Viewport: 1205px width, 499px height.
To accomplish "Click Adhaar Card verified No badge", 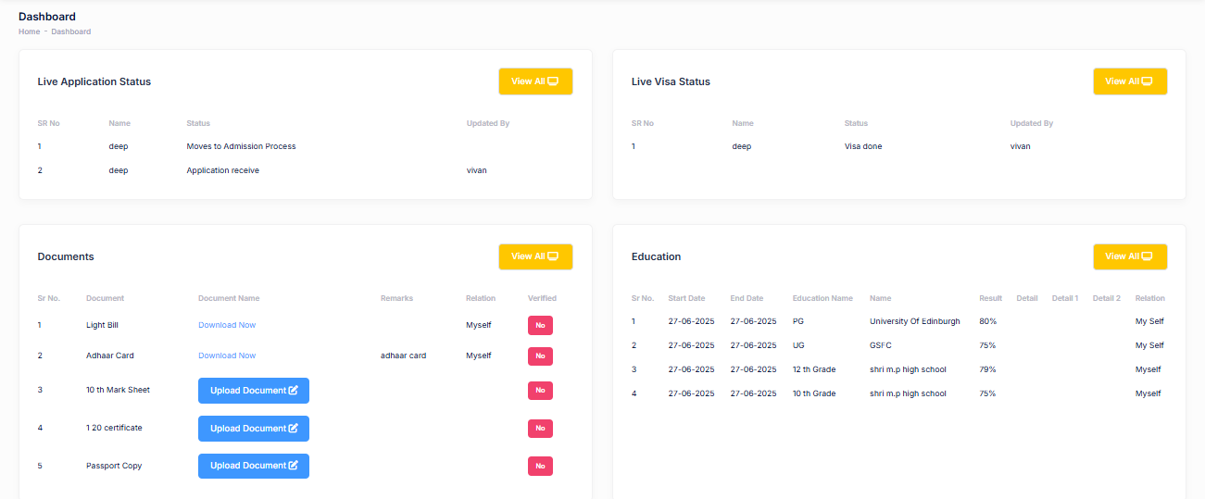I will (540, 356).
